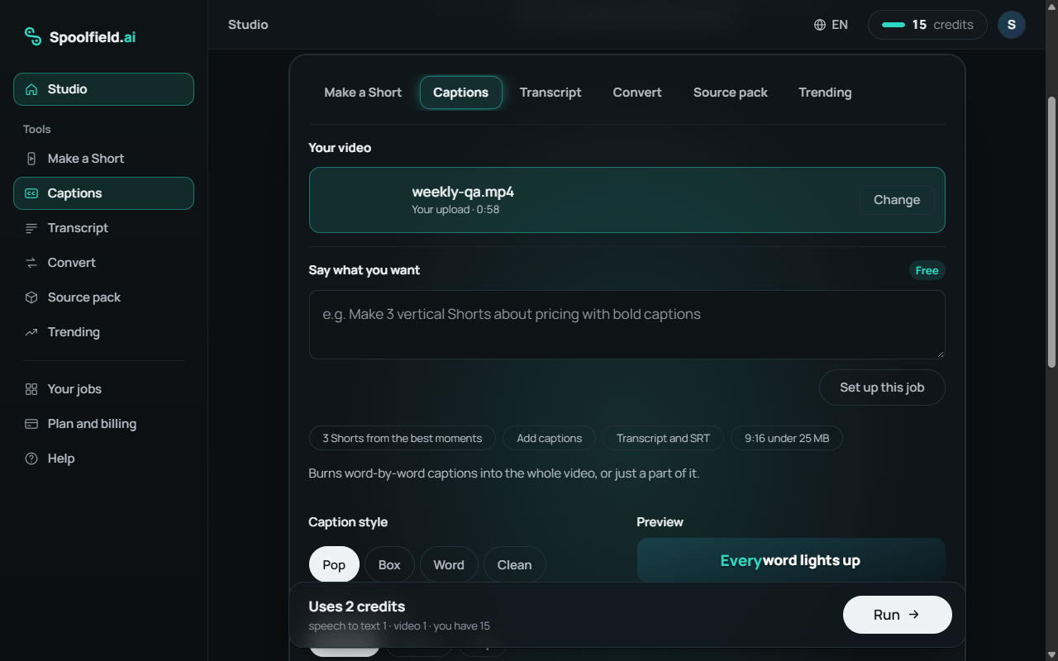Select the Clean caption style
This screenshot has height=661, width=1058.
(x=514, y=565)
